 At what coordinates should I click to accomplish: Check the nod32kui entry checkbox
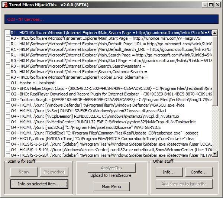point(8,127)
